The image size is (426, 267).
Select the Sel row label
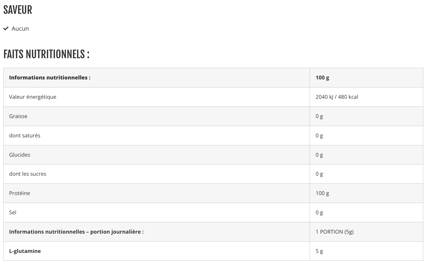click(13, 212)
